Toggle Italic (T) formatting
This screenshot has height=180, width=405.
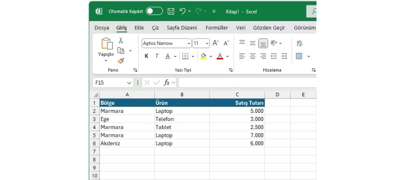click(157, 56)
